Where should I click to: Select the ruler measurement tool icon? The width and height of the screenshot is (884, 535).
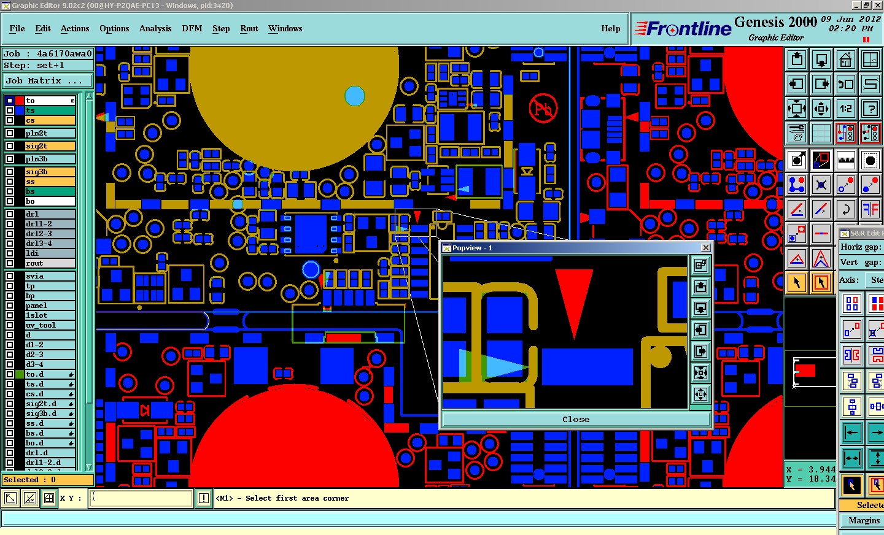[846, 161]
